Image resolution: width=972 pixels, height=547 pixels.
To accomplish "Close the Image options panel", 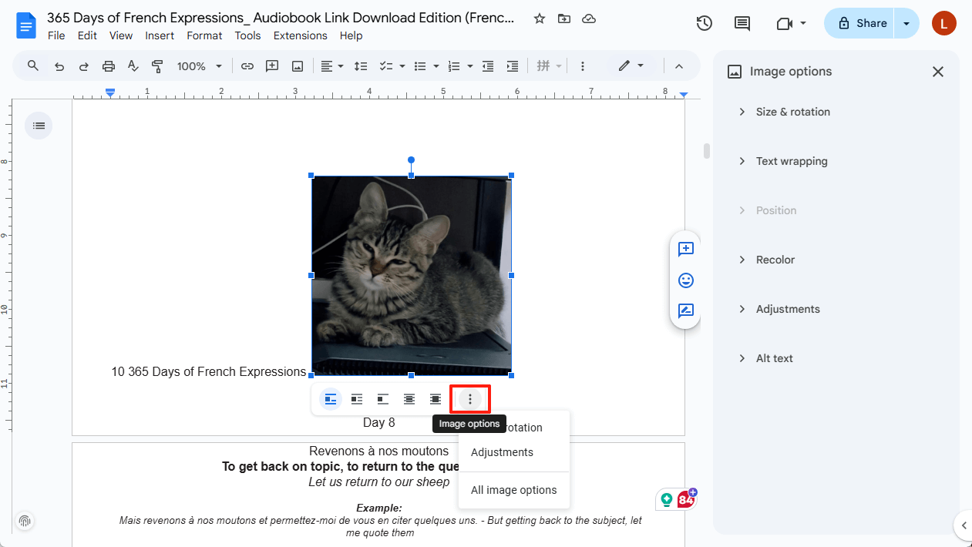I will (x=937, y=72).
